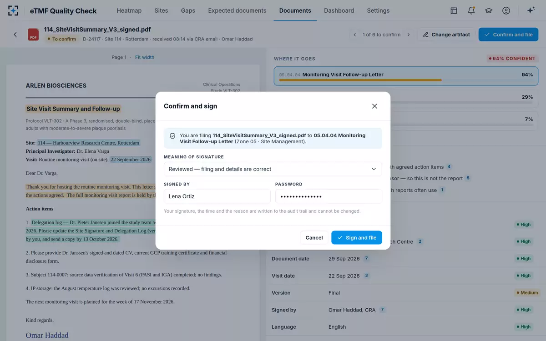Click reference badge 7 in Document date row
The width and height of the screenshot is (546, 341).
366,258
